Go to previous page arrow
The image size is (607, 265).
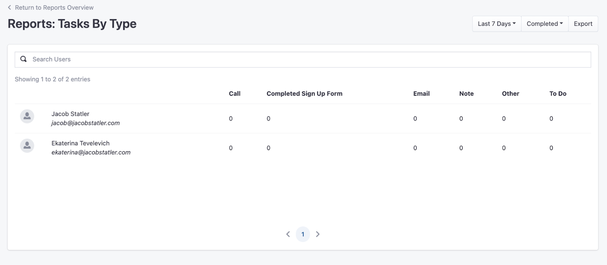pos(288,234)
